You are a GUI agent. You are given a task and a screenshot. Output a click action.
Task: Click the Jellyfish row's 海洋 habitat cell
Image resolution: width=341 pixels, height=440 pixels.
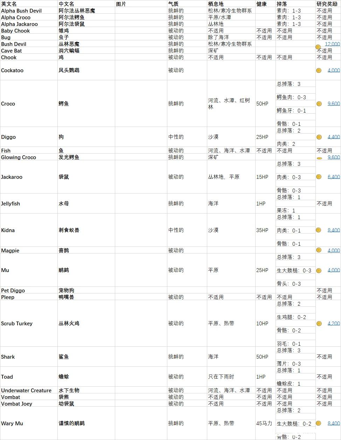[214, 203]
